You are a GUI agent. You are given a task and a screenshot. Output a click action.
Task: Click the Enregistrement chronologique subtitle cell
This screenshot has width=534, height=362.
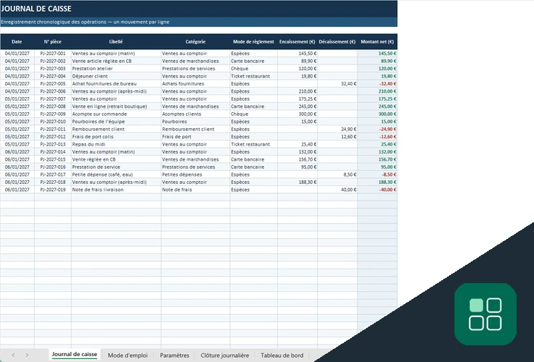coord(198,22)
